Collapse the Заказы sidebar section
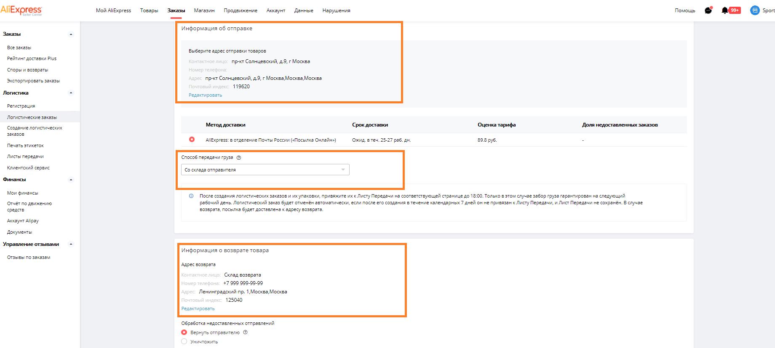The height and width of the screenshot is (348, 775). 71,34
